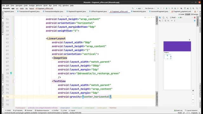Open the Refactor menu
203x114 pixels.
point(39,6)
